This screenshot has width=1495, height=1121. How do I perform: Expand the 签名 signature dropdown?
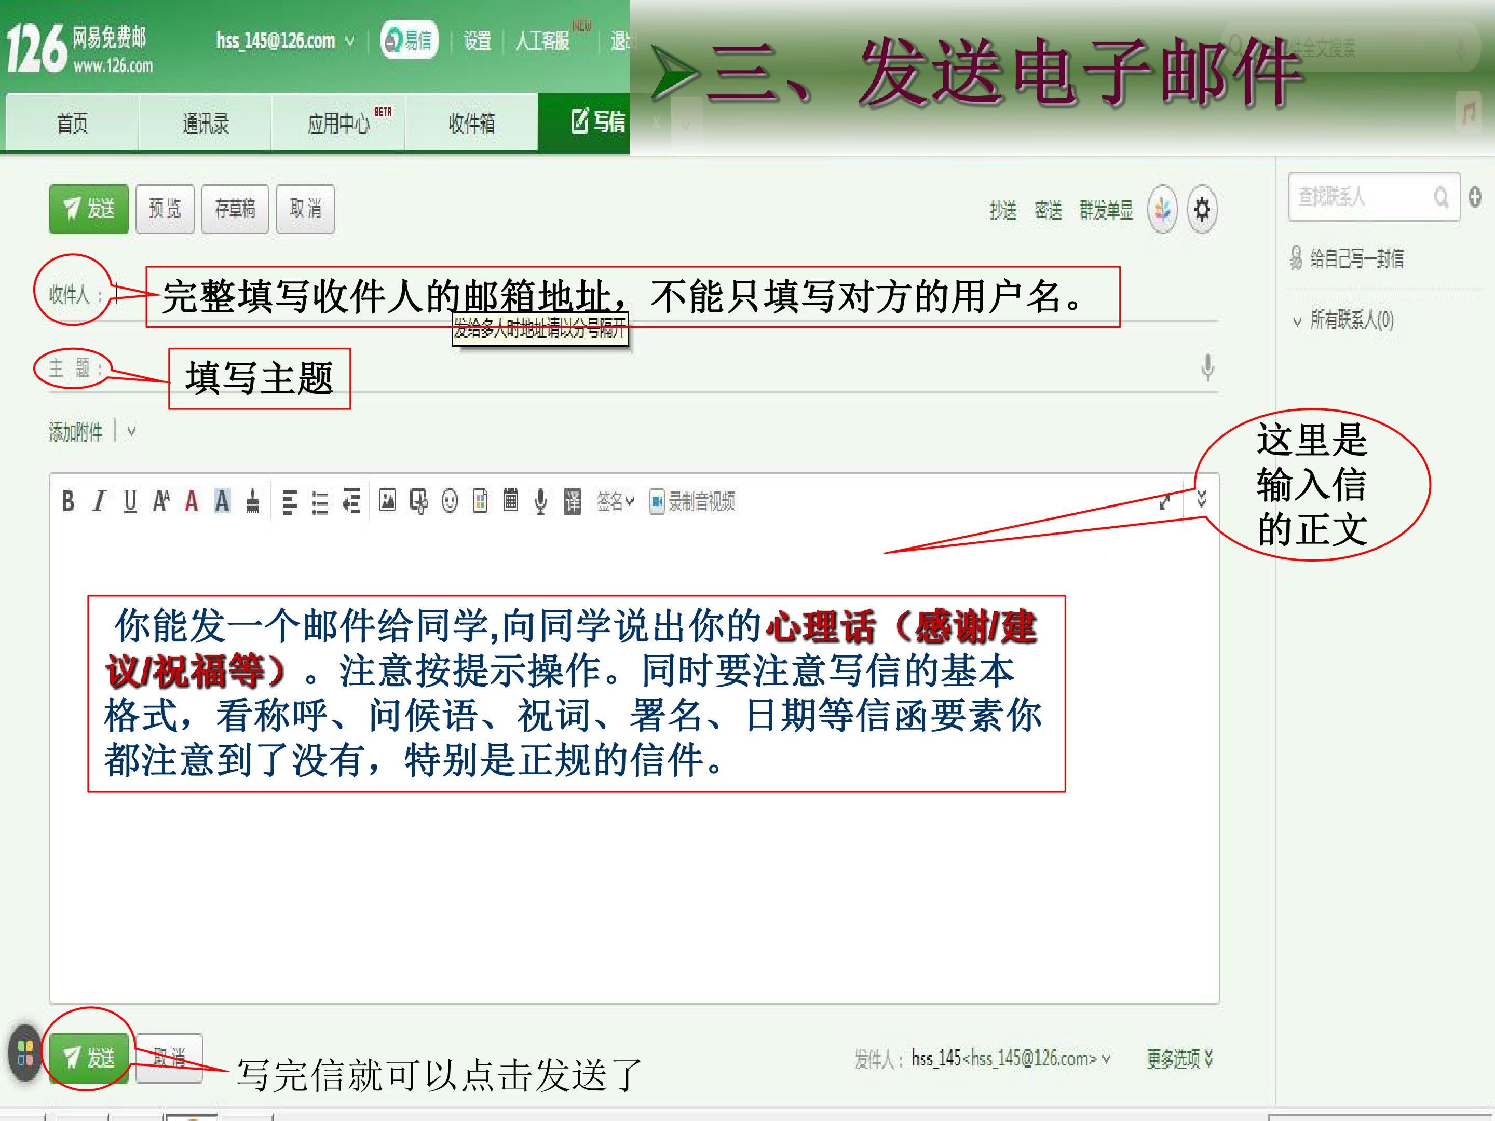coord(615,501)
